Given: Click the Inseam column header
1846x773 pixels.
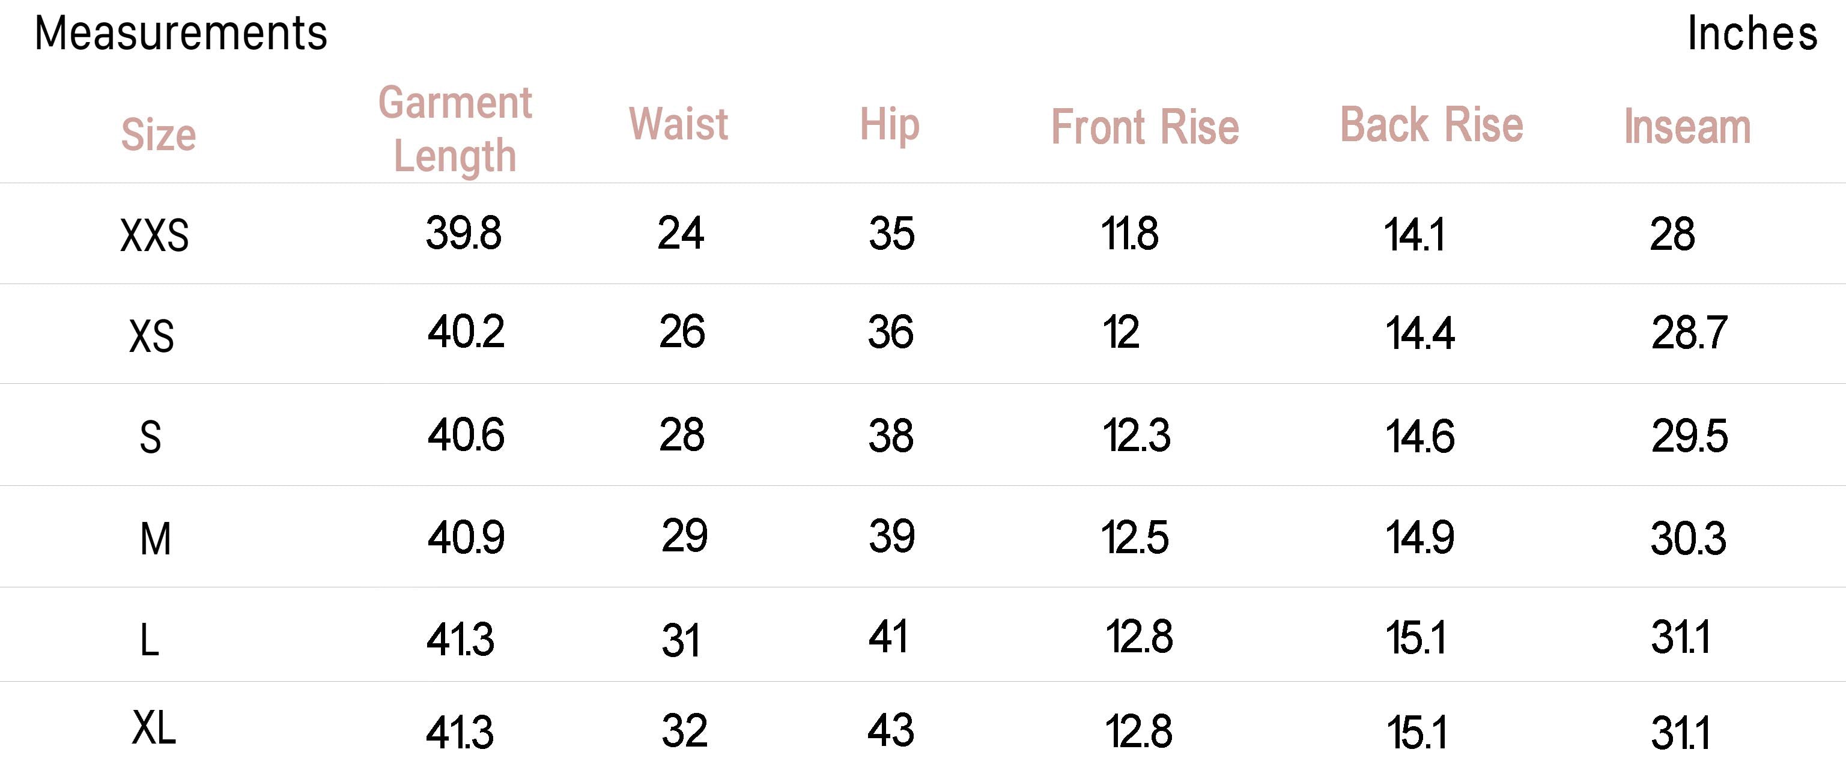Looking at the screenshot, I should point(1687,127).
